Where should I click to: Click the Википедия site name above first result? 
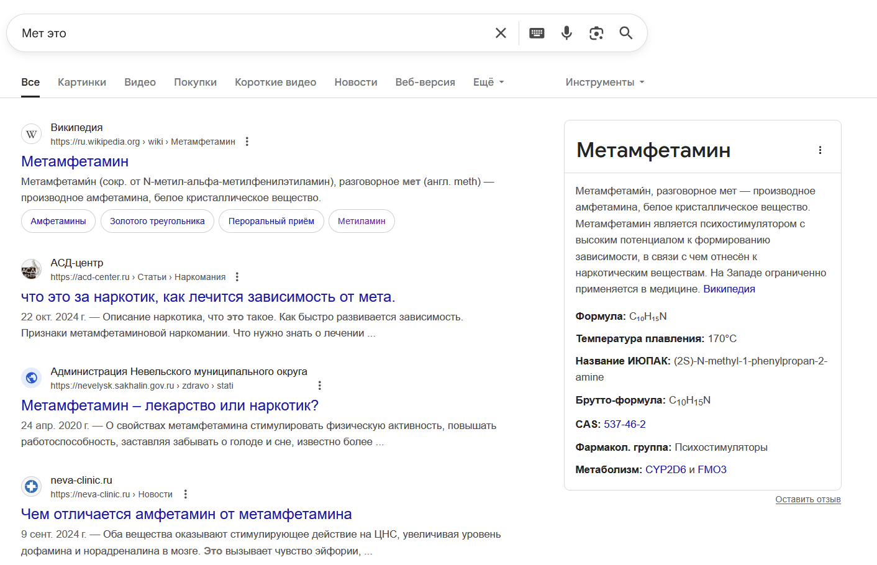pyautogui.click(x=76, y=127)
